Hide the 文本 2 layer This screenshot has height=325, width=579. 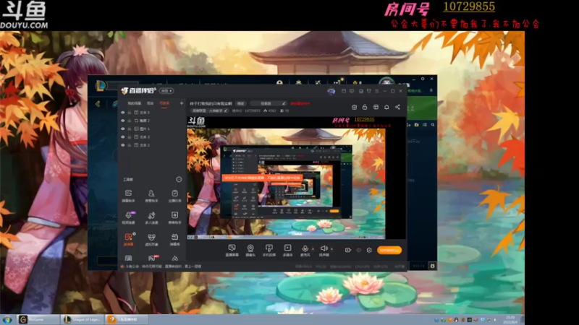tap(122, 145)
